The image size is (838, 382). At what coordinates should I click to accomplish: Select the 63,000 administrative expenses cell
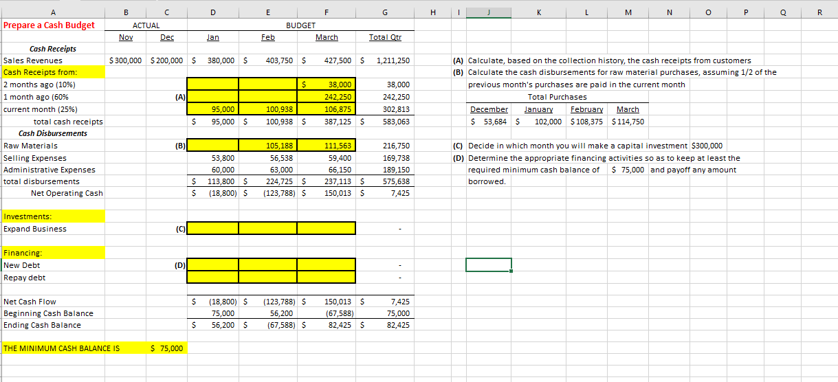269,170
